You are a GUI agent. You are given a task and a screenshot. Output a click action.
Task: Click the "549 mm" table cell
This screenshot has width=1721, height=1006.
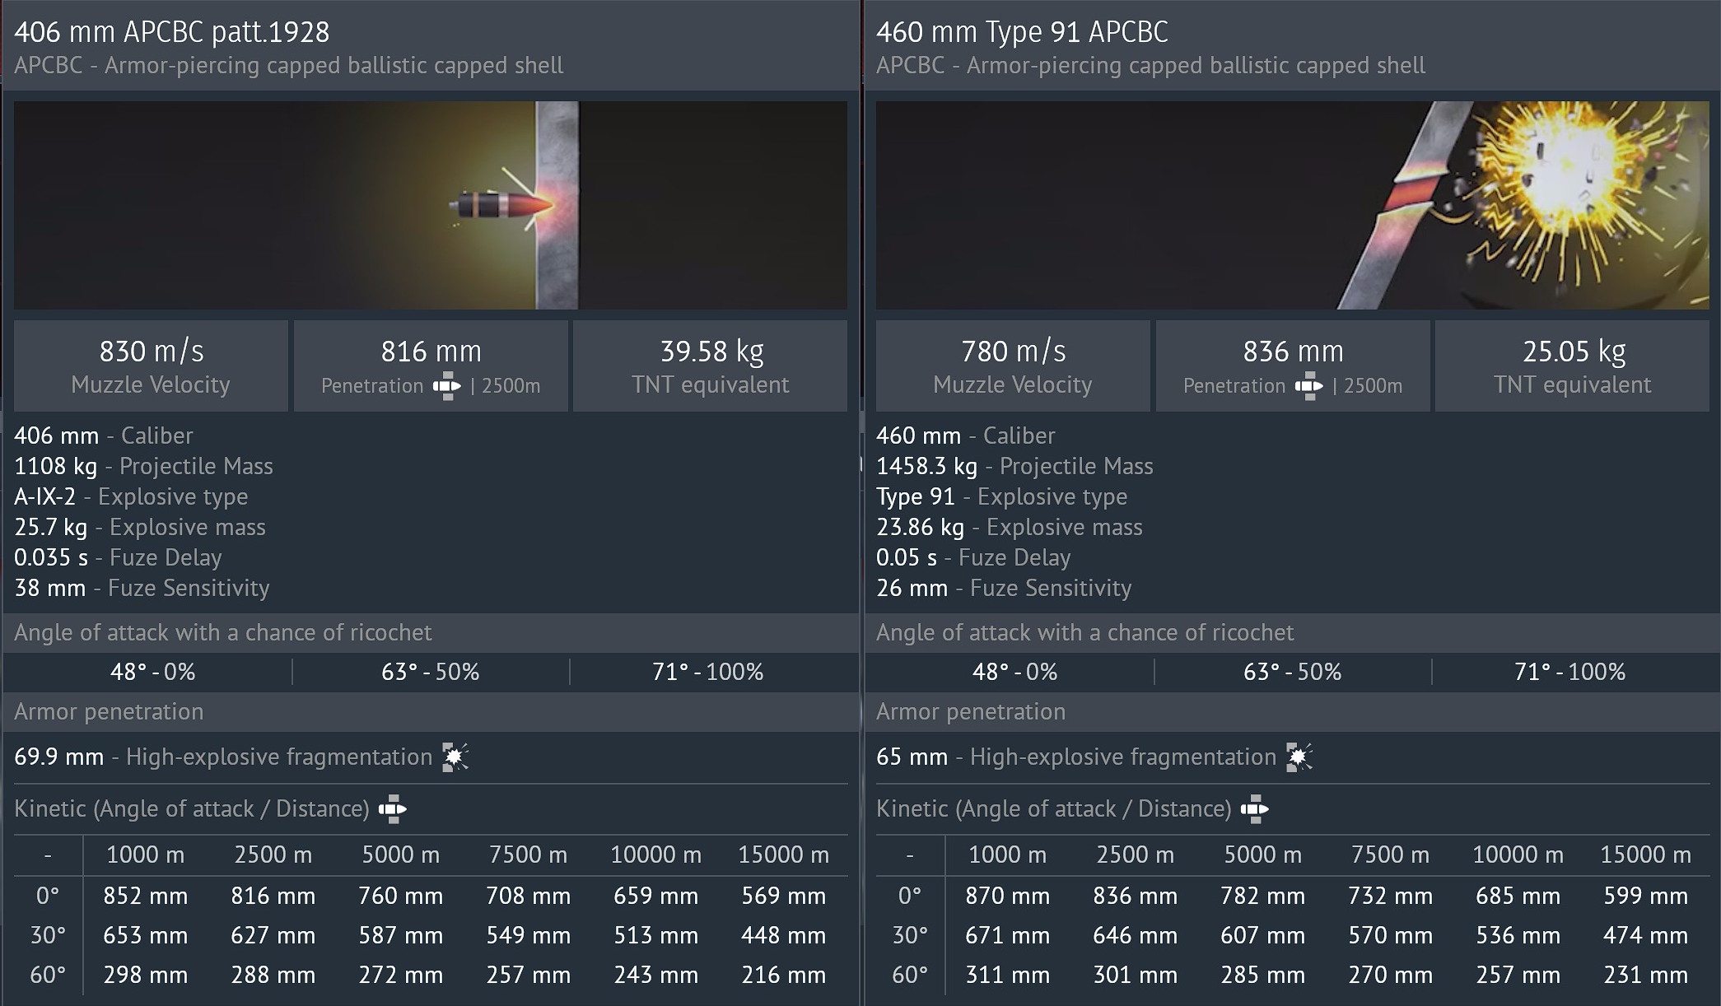[x=529, y=935]
